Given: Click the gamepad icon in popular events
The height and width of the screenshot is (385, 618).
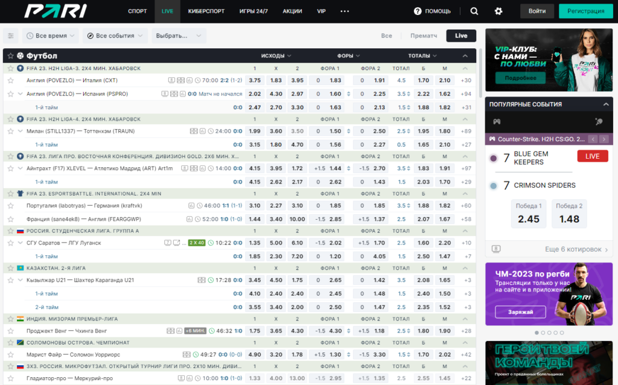Looking at the screenshot, I should (x=497, y=122).
